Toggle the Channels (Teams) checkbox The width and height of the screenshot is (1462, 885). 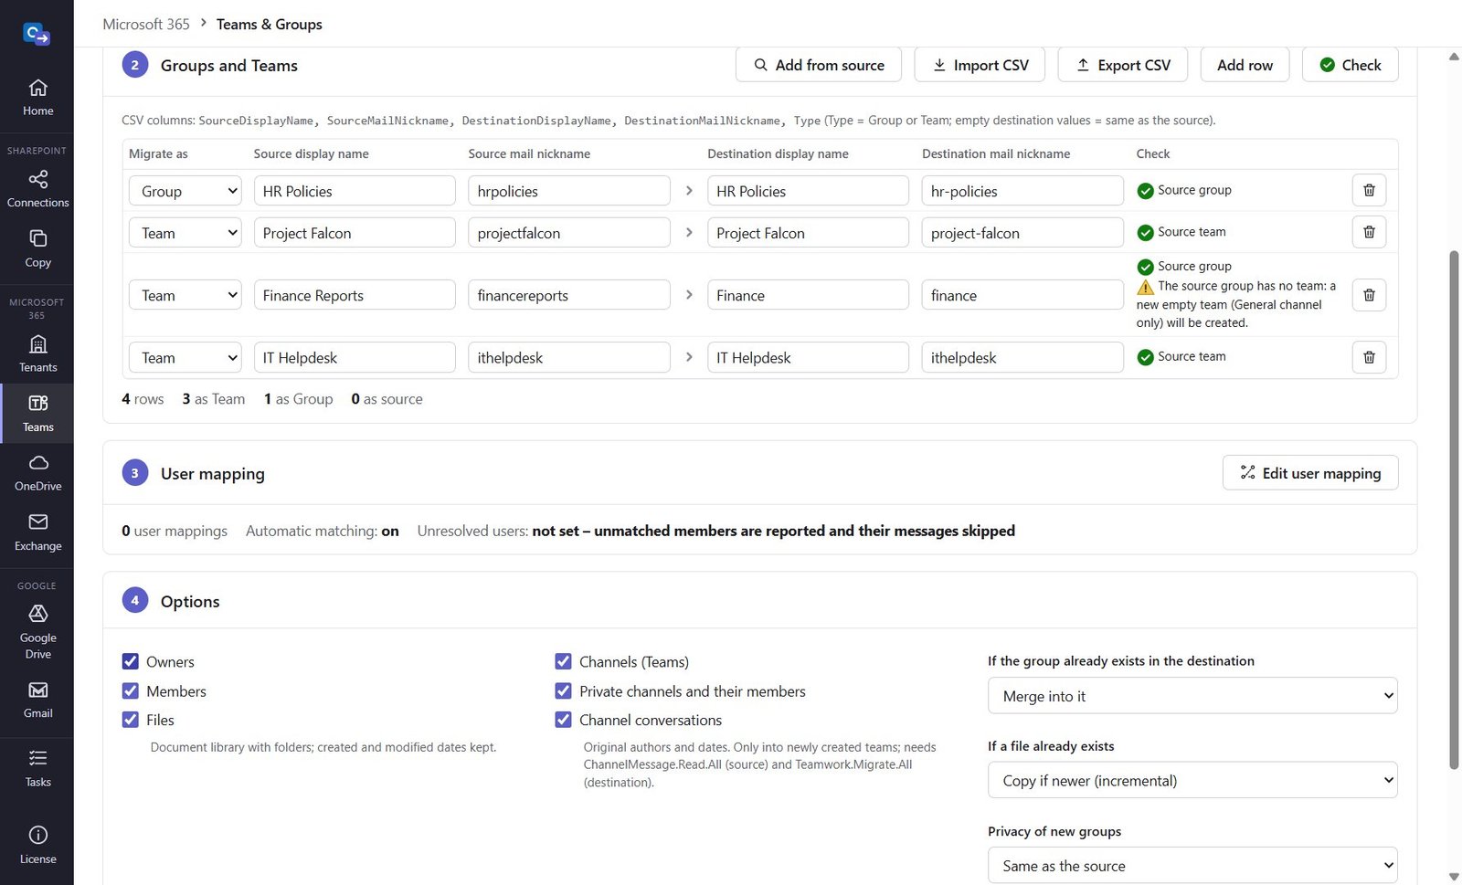point(563,661)
